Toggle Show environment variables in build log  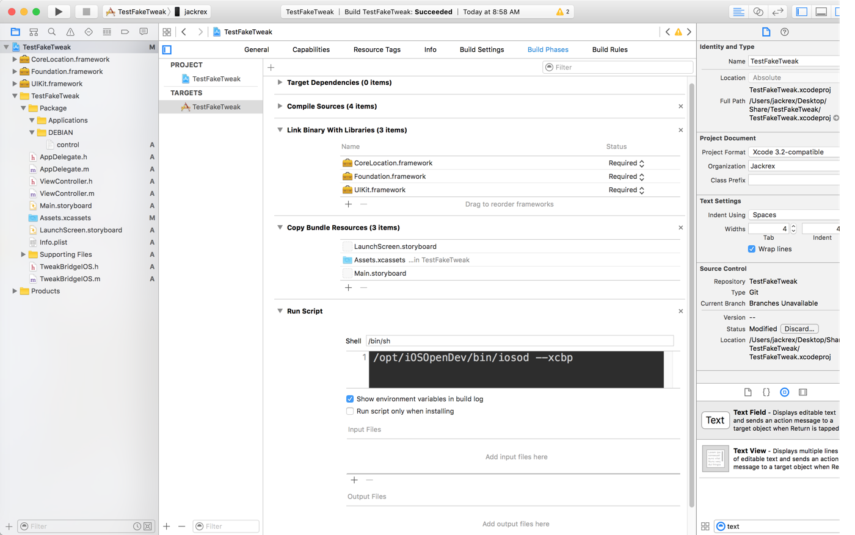point(350,399)
